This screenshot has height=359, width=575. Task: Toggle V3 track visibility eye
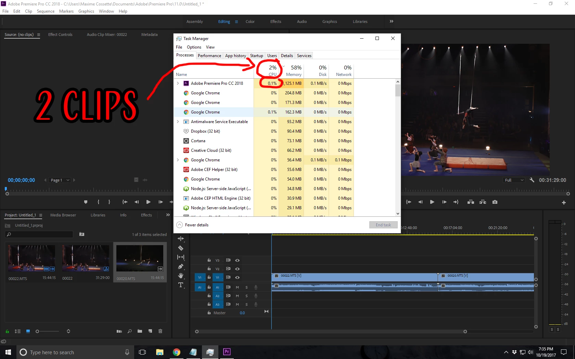pyautogui.click(x=237, y=260)
